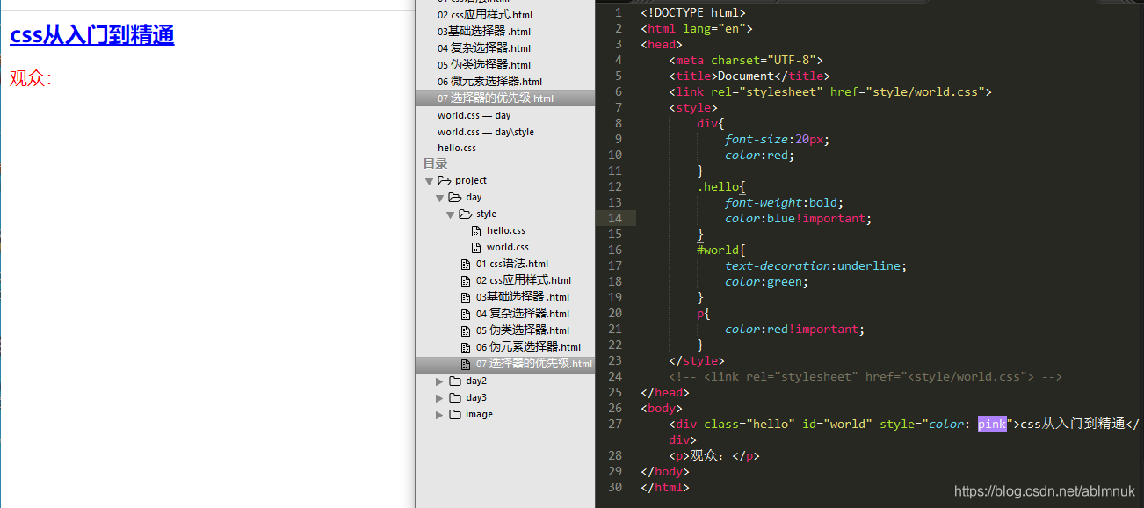Click line number 30 in the gutter
Screen dimensions: 1144x508
pos(615,487)
